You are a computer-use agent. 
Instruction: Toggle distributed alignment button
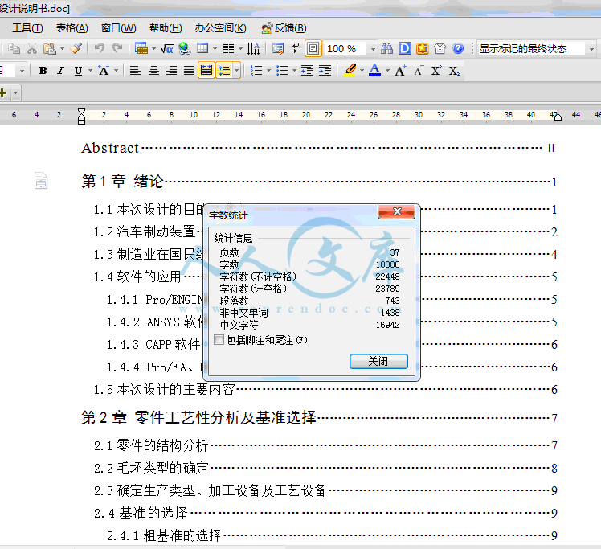pyautogui.click(x=206, y=71)
